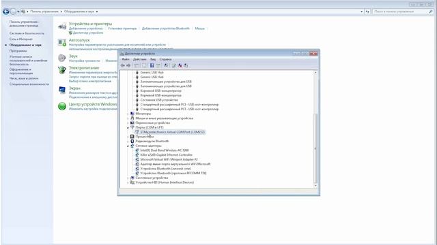The width and height of the screenshot is (437, 245).
Task: Select Устройства Bluetooth (личной сети)
Action: pyautogui.click(x=165, y=169)
